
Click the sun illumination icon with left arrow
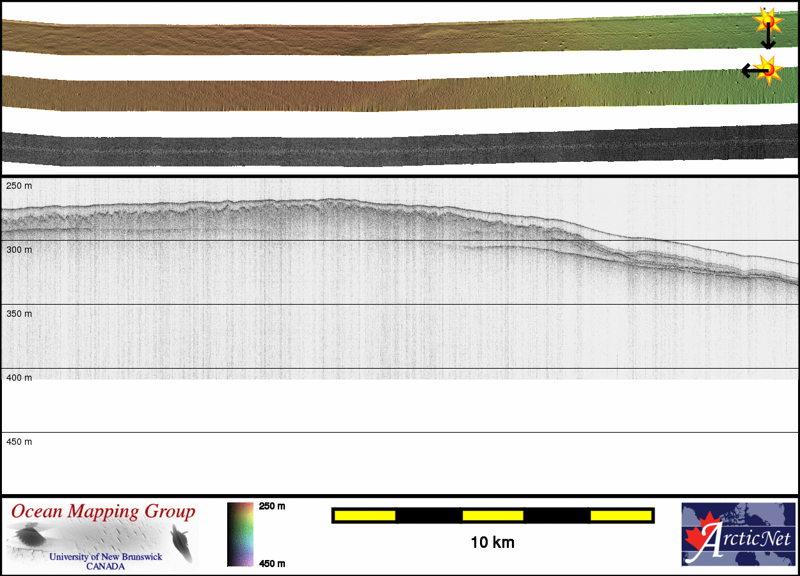point(768,69)
